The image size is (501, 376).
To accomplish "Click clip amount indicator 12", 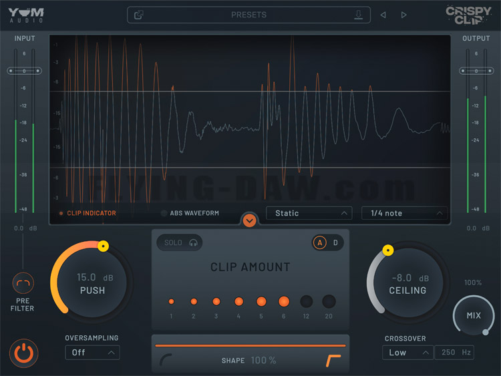I will coord(307,301).
